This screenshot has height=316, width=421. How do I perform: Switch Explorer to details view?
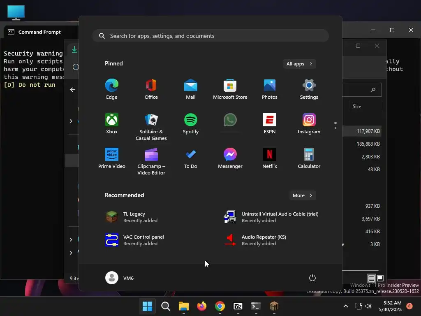tap(371, 278)
